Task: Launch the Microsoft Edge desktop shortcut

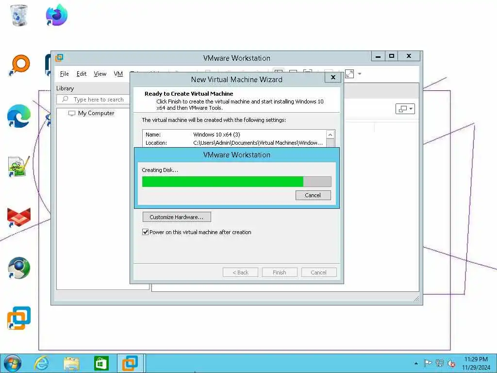Action: pyautogui.click(x=19, y=116)
